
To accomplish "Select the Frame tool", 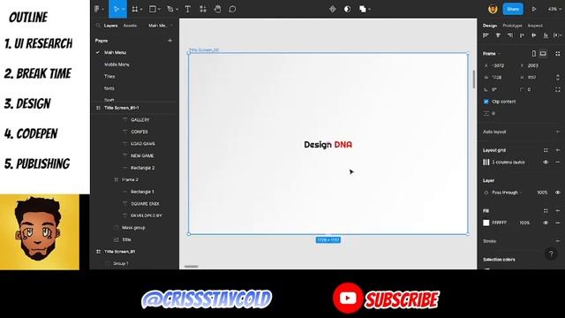I will 135,9.
